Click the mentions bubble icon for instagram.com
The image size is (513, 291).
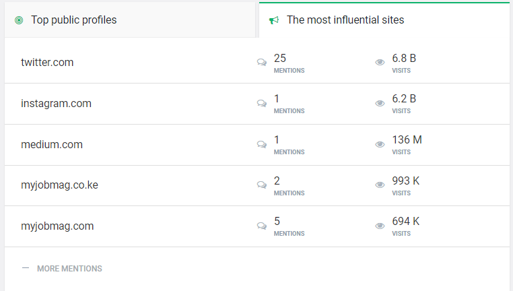click(x=262, y=104)
